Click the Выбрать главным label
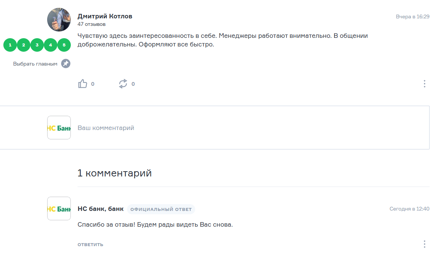Screen dimensions: 436x254 35,64
